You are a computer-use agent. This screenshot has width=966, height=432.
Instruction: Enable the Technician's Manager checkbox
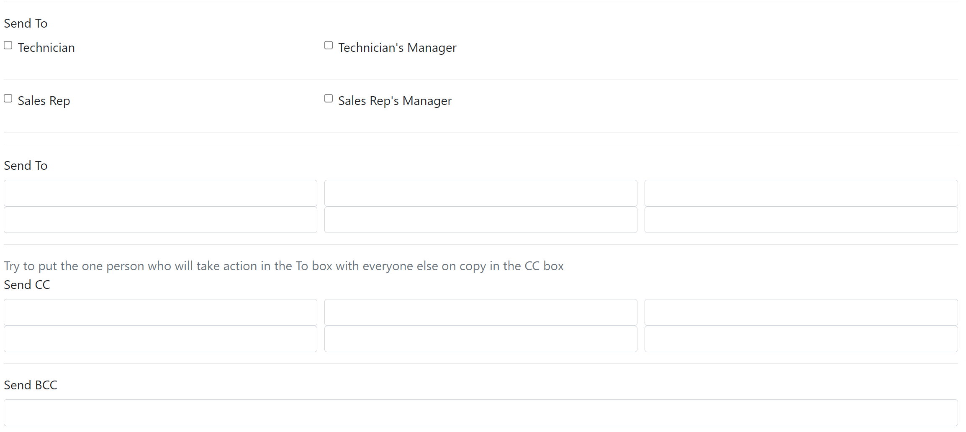pyautogui.click(x=329, y=45)
